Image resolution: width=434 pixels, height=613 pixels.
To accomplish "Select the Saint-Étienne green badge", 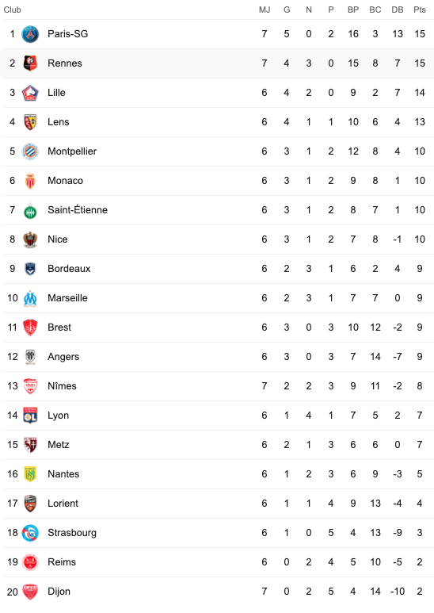I will 30,210.
